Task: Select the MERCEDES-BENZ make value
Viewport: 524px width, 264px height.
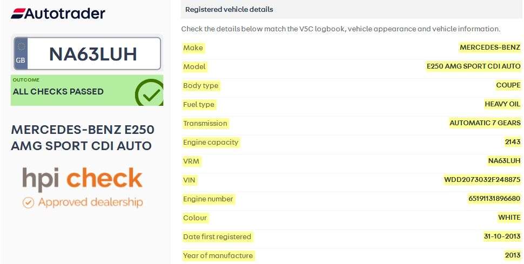Action: 489,48
